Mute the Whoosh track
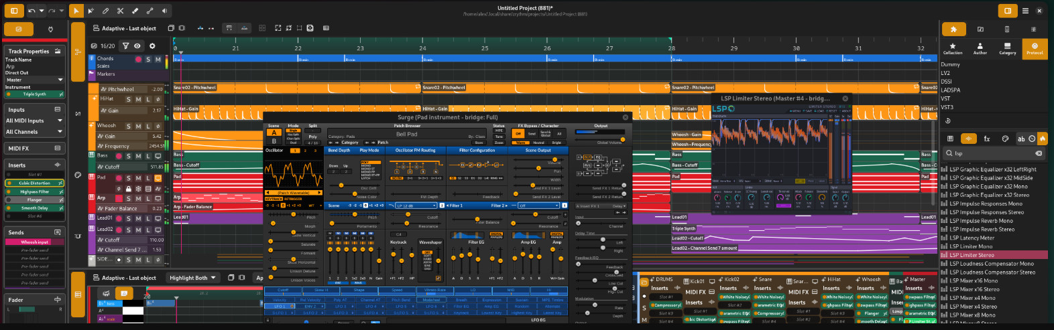The width and height of the screenshot is (1054, 330). 139,126
